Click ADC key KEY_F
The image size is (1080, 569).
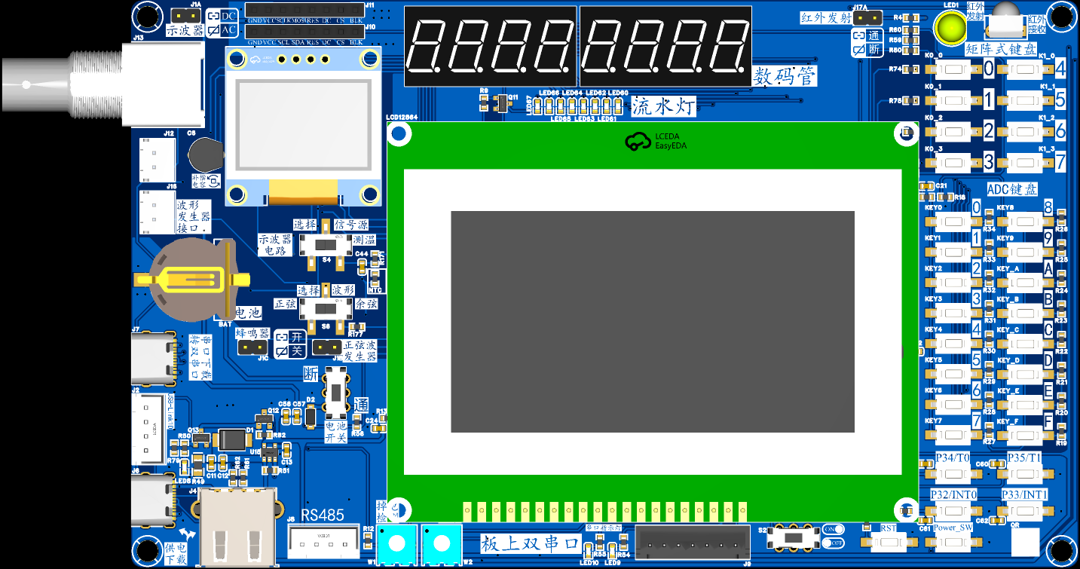click(1024, 436)
